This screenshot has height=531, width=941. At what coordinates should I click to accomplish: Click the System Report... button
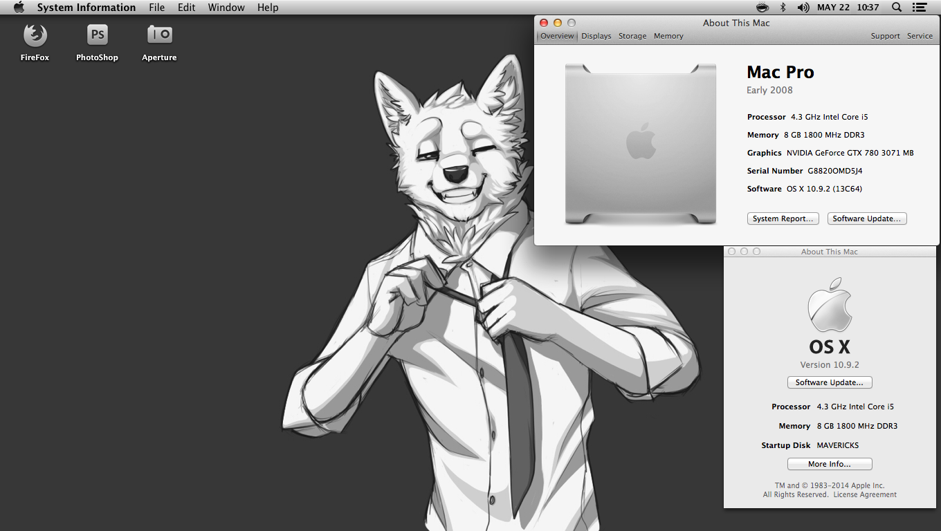[x=783, y=218]
